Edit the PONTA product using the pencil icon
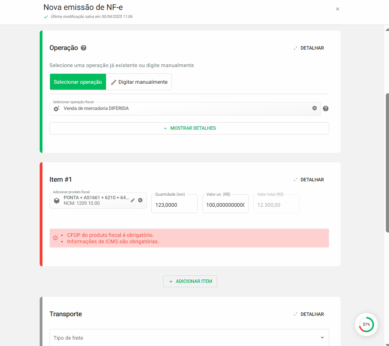This screenshot has height=346, width=389. tap(133, 200)
